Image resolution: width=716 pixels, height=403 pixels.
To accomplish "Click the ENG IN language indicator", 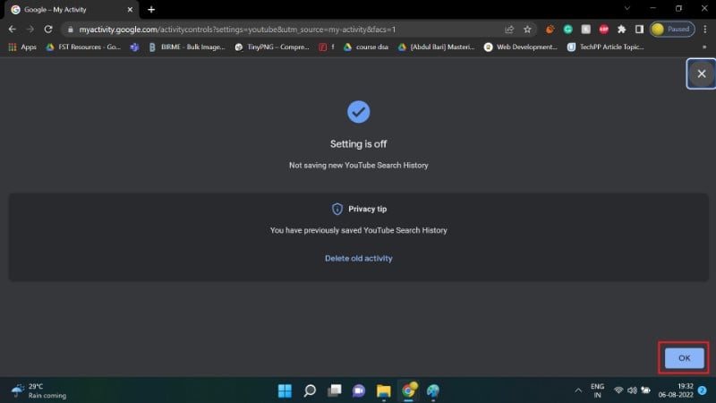I will 597,390.
